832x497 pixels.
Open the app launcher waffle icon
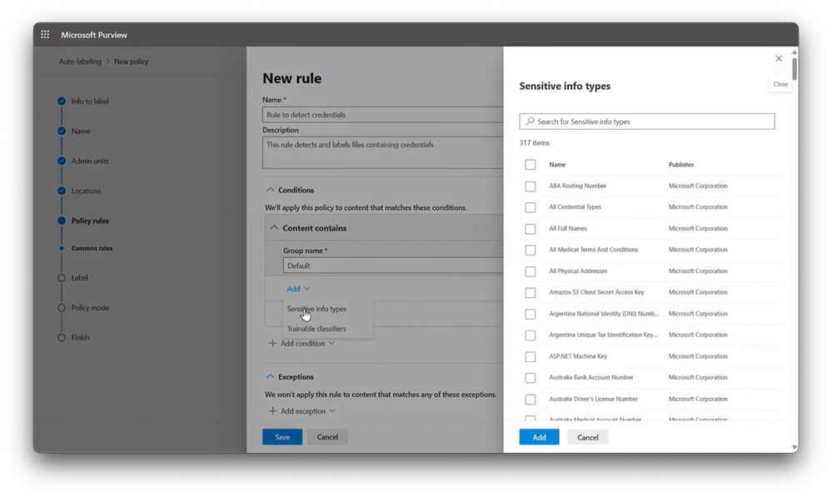tap(45, 34)
